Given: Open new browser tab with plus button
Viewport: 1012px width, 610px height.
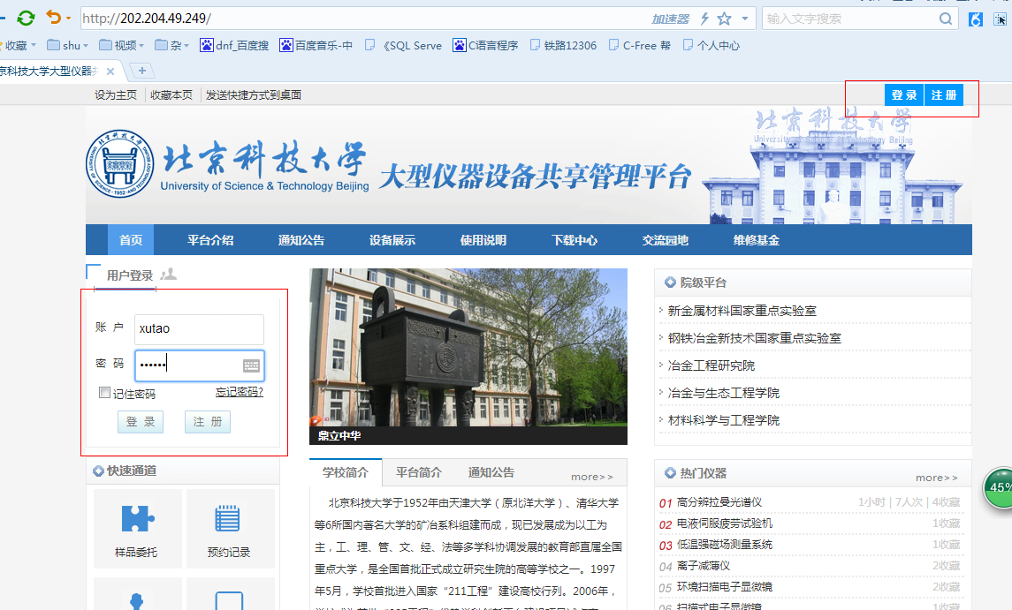Looking at the screenshot, I should tap(141, 71).
